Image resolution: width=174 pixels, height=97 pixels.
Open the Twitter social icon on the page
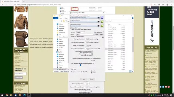pos(163,87)
